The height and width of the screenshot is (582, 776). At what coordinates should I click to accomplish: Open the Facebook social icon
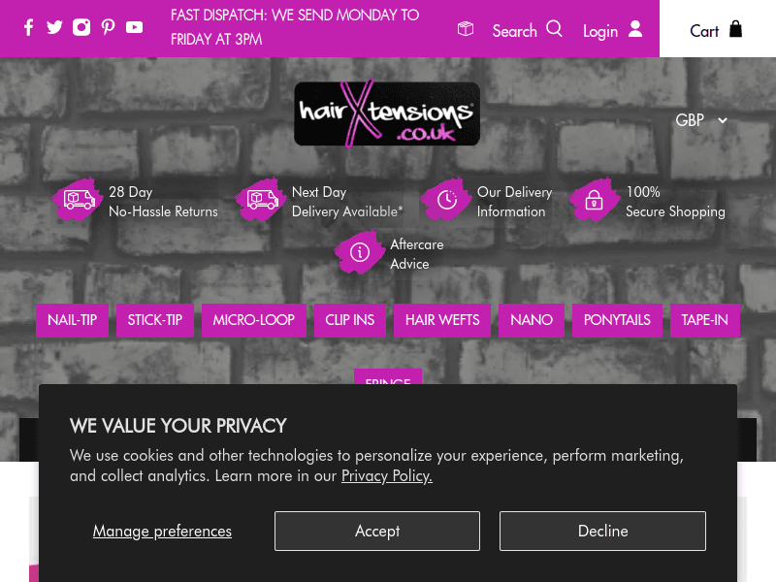[29, 27]
